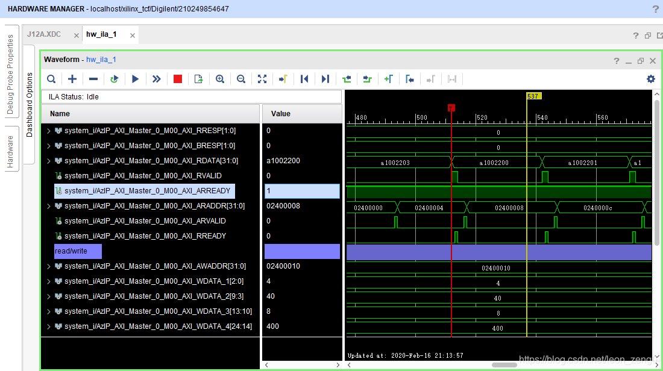
Task: Go to previous marker
Action: (x=410, y=79)
